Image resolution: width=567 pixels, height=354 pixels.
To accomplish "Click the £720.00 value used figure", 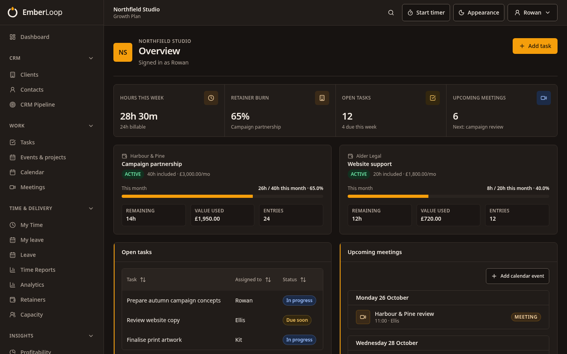I will [431, 219].
